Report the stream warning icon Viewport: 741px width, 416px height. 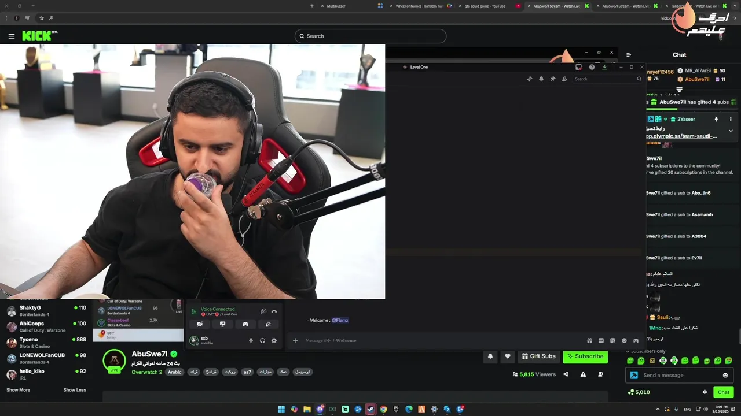tap(583, 374)
